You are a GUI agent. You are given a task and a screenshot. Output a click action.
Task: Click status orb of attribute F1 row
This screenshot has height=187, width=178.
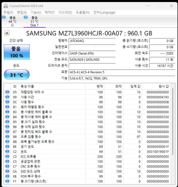pyautogui.click(x=7, y=181)
